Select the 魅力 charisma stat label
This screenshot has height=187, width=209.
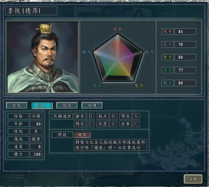pos(168,83)
